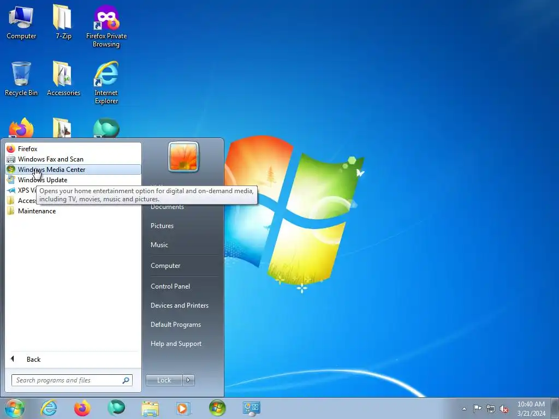Open Devices and Printers
559x419 pixels.
(x=180, y=306)
